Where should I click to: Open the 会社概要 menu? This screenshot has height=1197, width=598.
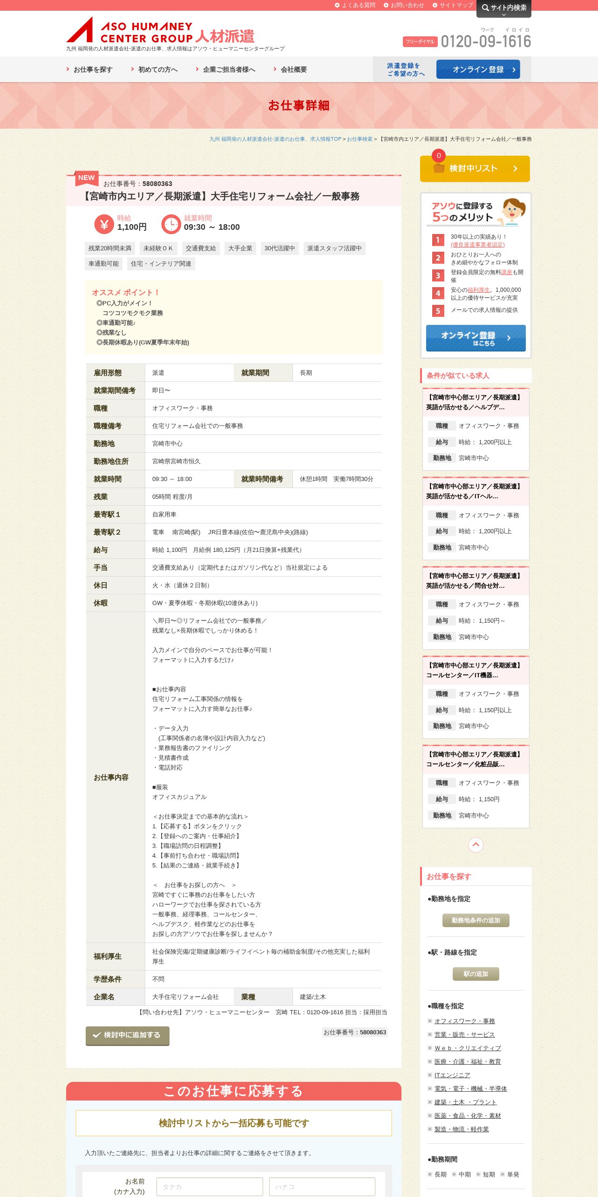290,69
